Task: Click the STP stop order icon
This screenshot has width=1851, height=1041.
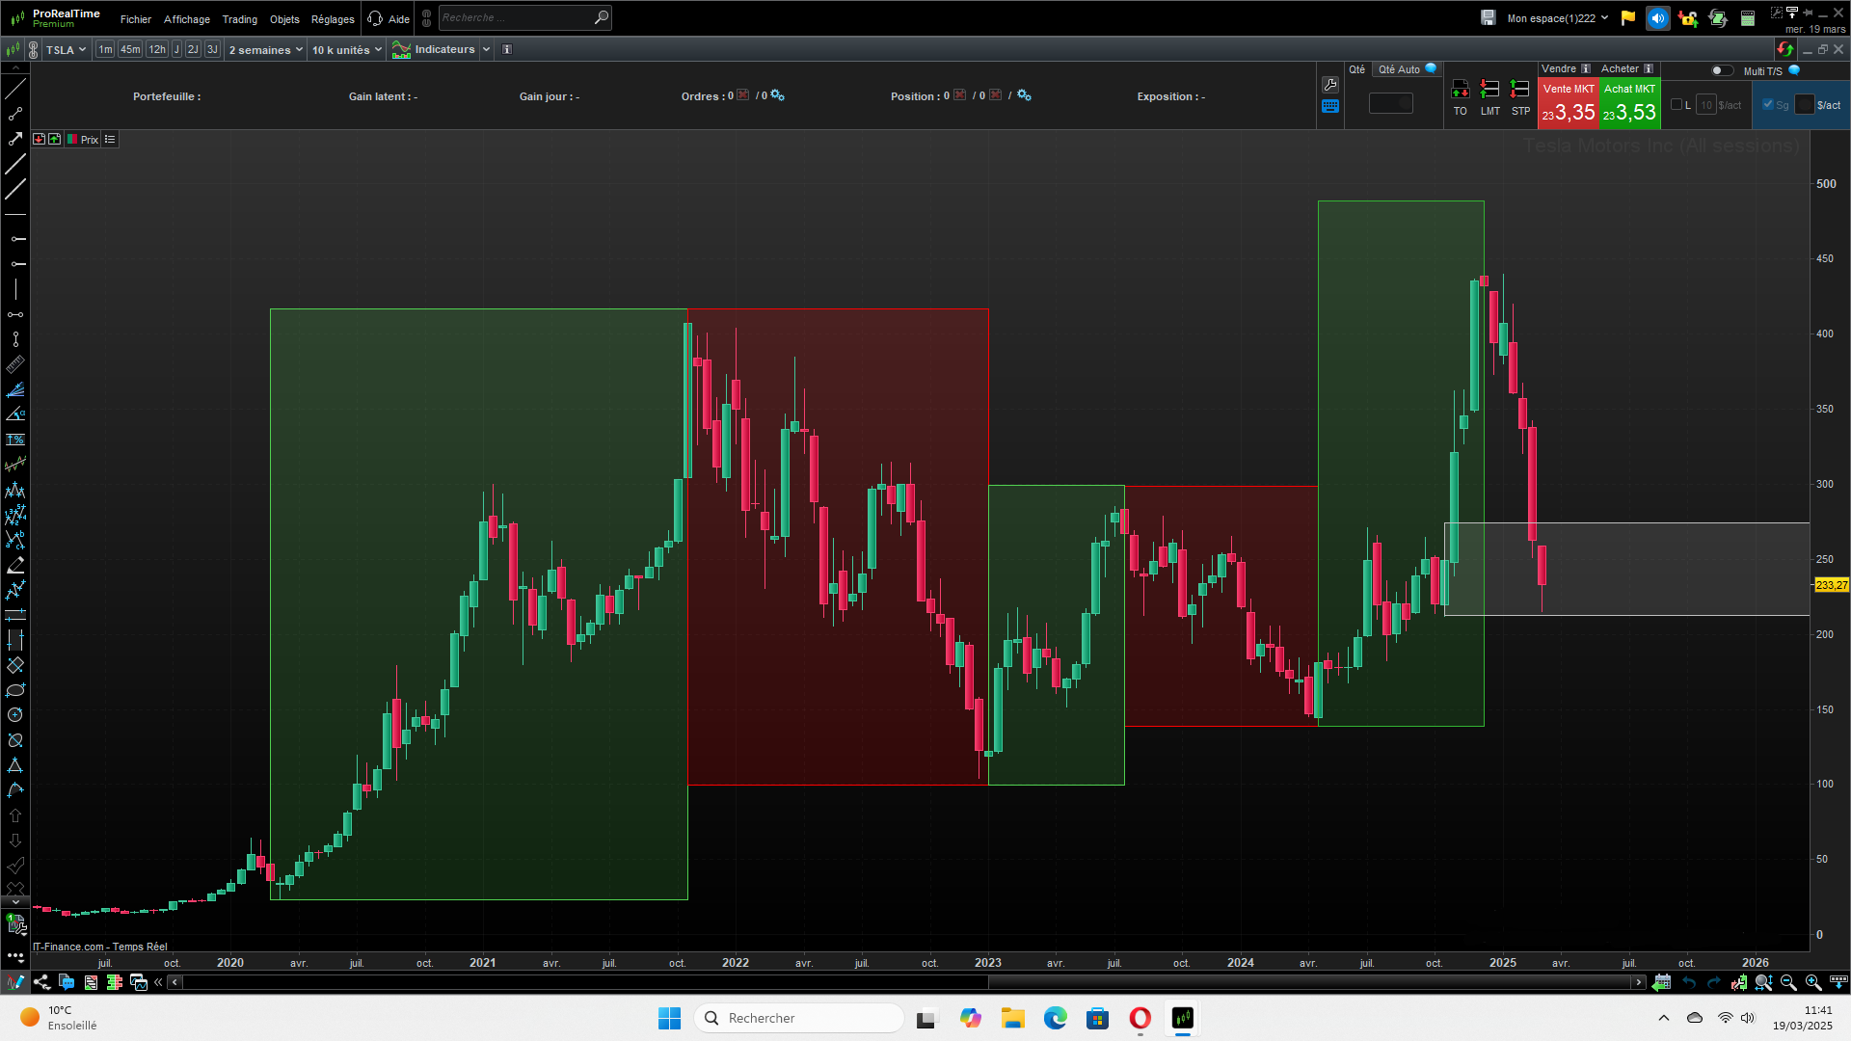Action: pyautogui.click(x=1520, y=90)
